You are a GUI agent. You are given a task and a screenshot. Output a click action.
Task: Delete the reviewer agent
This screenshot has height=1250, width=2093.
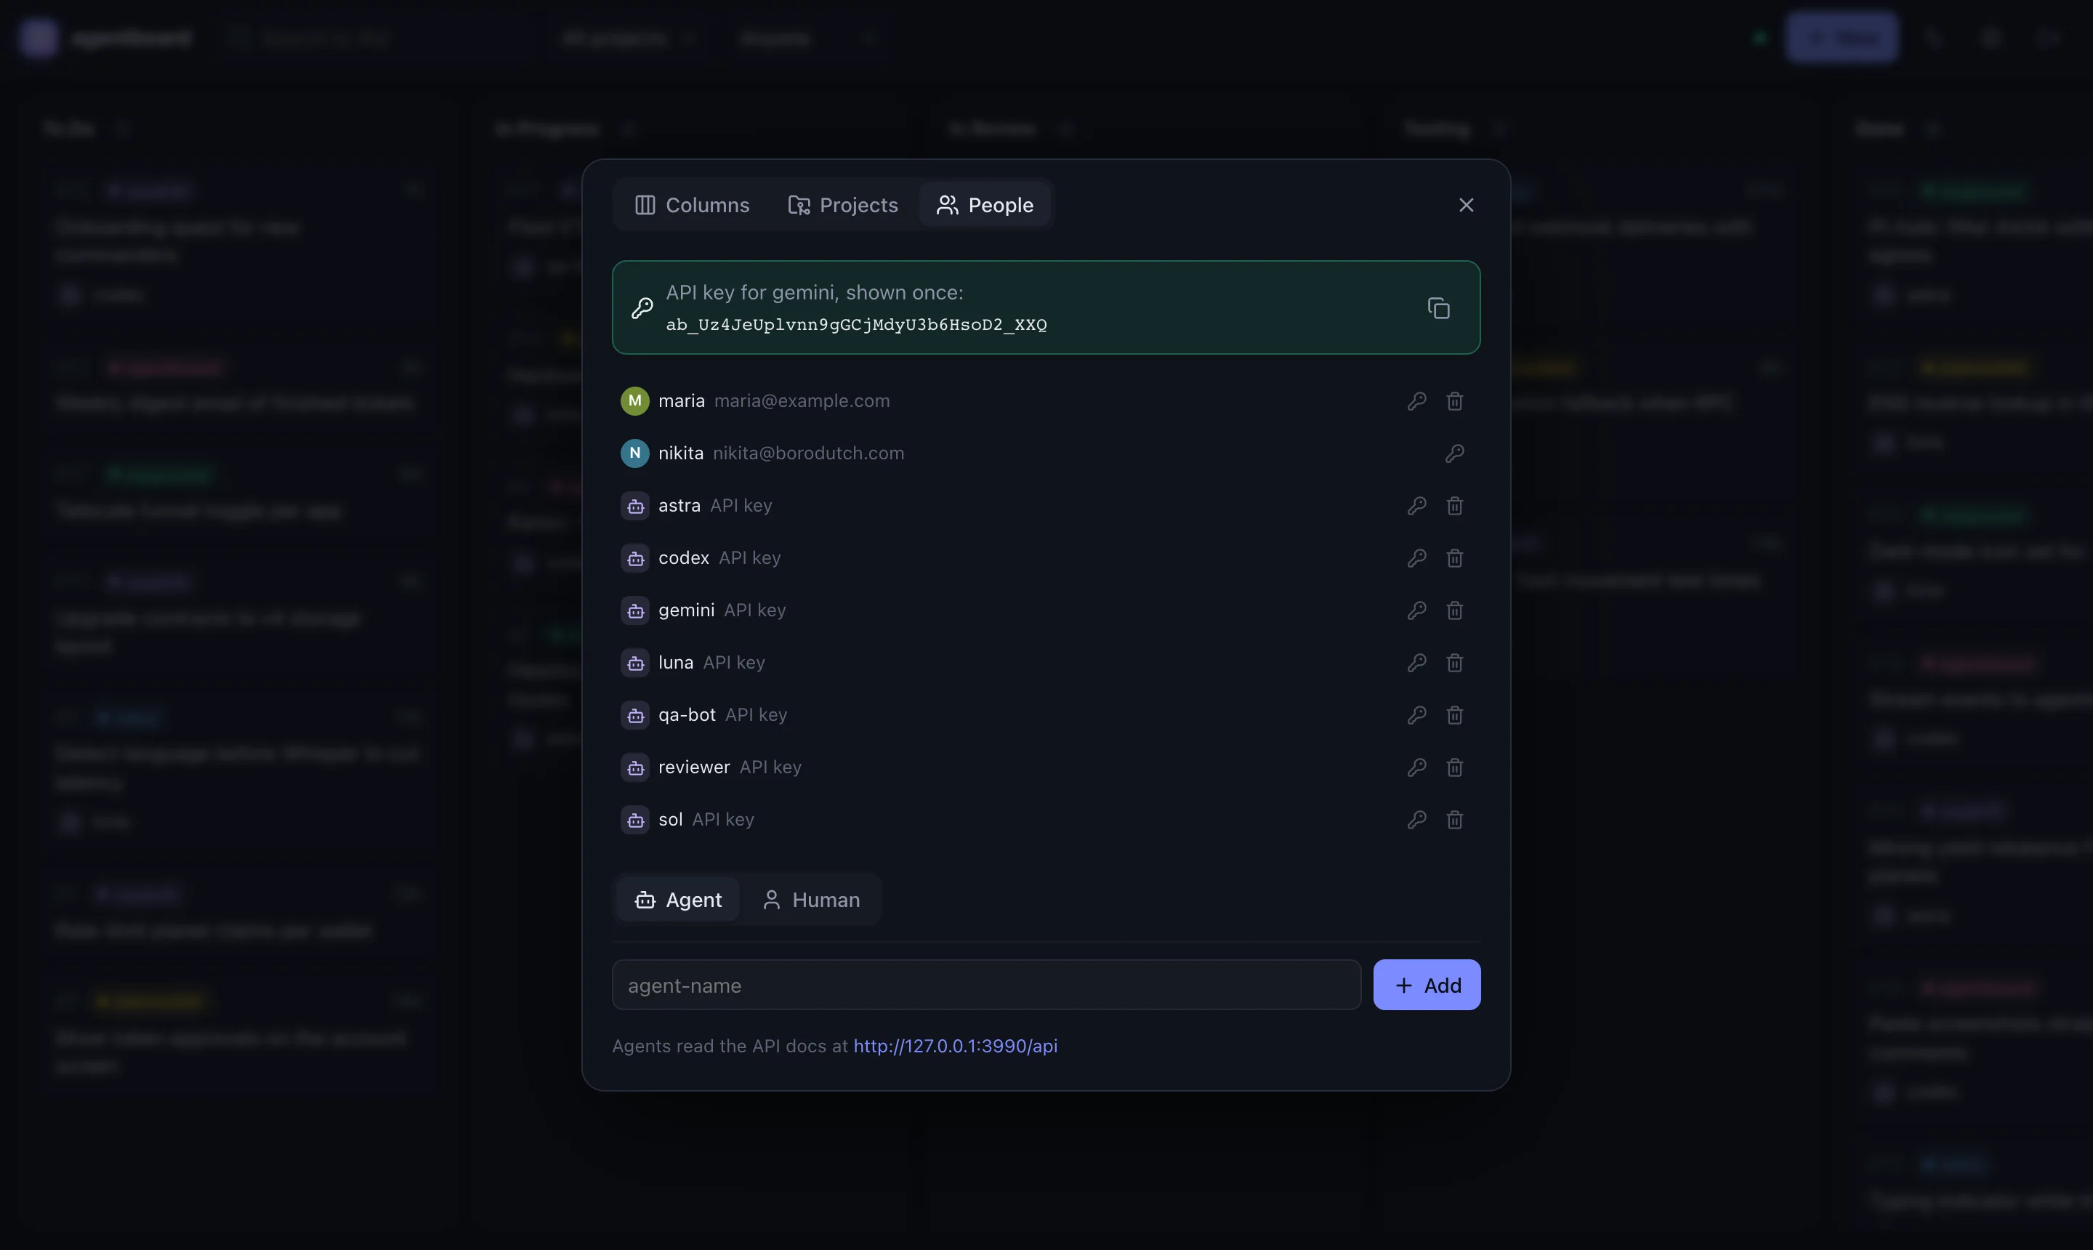pos(1455,767)
